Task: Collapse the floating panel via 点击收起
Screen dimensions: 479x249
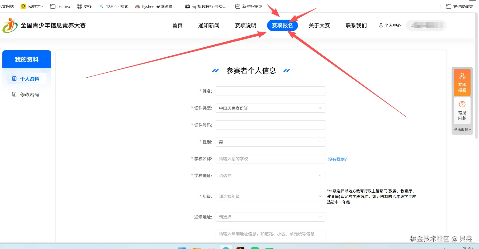Action: (462, 130)
